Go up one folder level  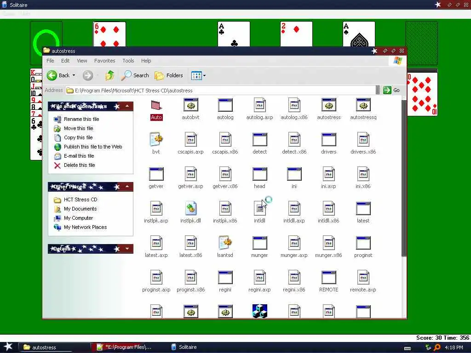tap(109, 75)
